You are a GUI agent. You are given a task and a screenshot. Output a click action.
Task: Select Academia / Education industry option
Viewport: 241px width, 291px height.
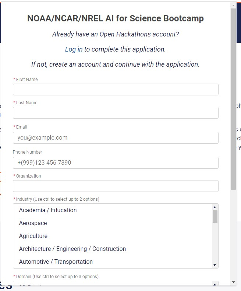click(x=48, y=210)
